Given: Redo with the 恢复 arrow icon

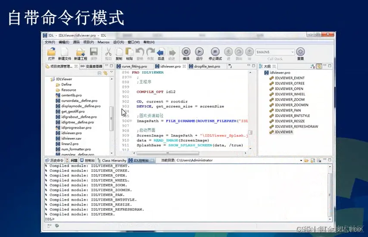Looking at the screenshot, I should click(150, 52).
